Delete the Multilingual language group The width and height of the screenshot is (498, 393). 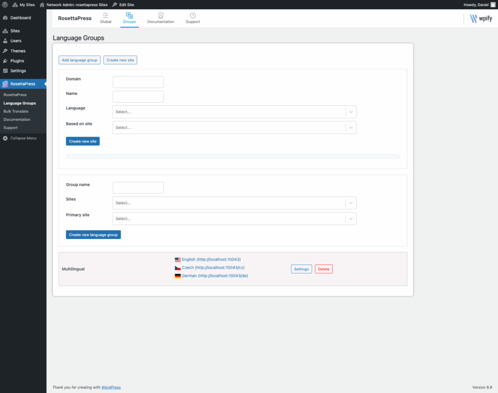pyautogui.click(x=323, y=269)
